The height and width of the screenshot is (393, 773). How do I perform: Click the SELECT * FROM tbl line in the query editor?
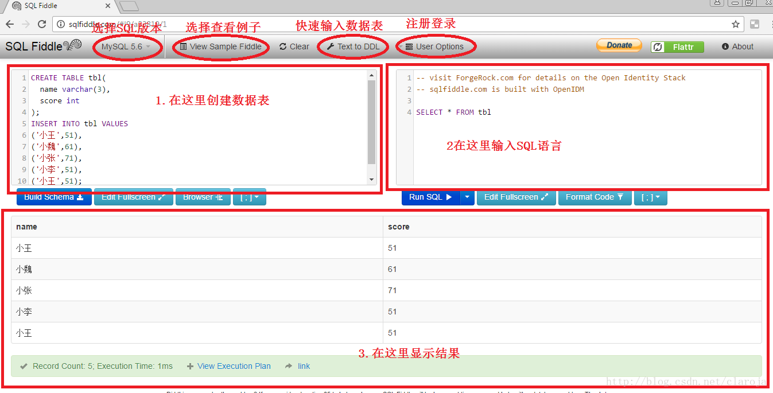[453, 112]
